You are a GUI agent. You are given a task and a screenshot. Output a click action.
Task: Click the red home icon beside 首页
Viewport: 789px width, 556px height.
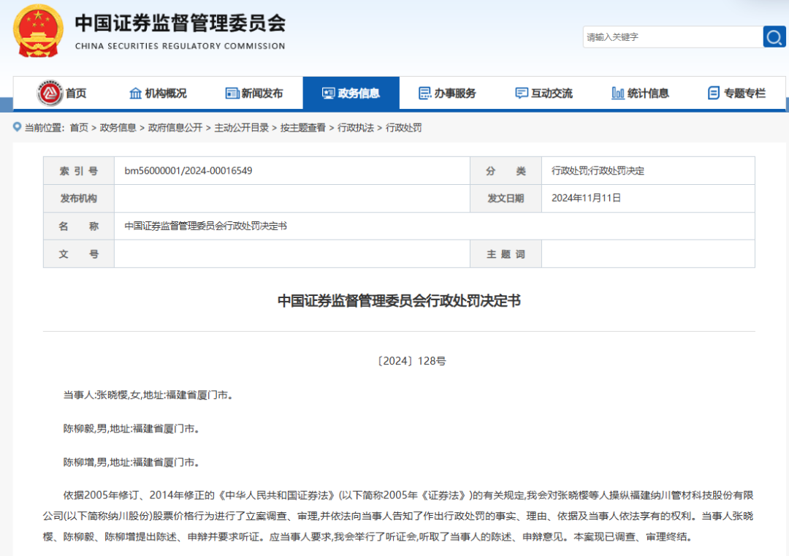[x=50, y=93]
